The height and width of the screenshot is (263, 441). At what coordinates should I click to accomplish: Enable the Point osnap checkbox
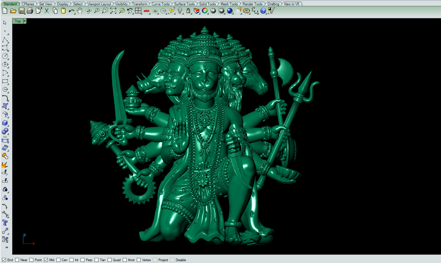(32, 260)
